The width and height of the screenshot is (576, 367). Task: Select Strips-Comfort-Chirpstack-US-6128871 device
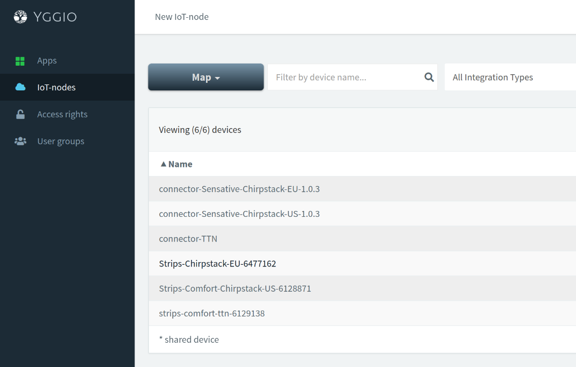235,288
